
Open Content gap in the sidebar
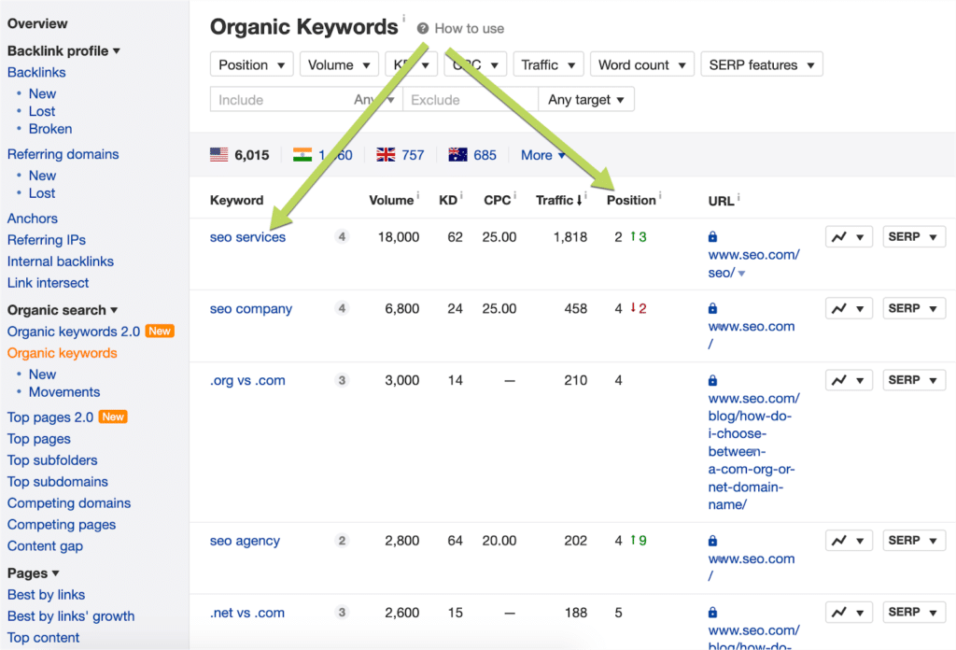[x=45, y=546]
